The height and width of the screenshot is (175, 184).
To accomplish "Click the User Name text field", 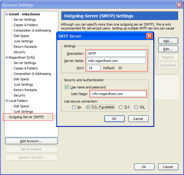I will [x=118, y=94].
